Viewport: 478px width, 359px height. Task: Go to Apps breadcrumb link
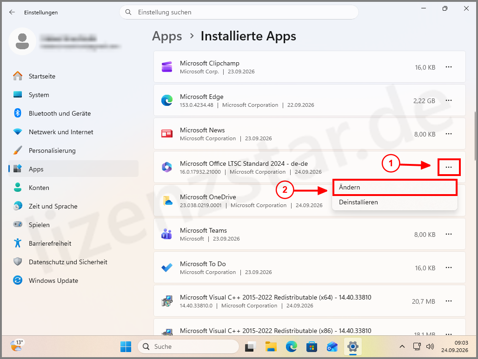tap(167, 36)
